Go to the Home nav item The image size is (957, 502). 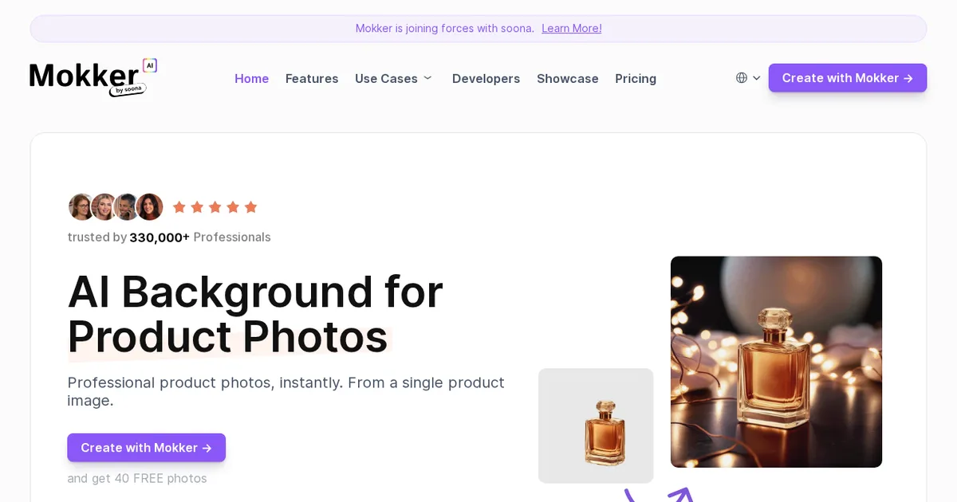[252, 79]
